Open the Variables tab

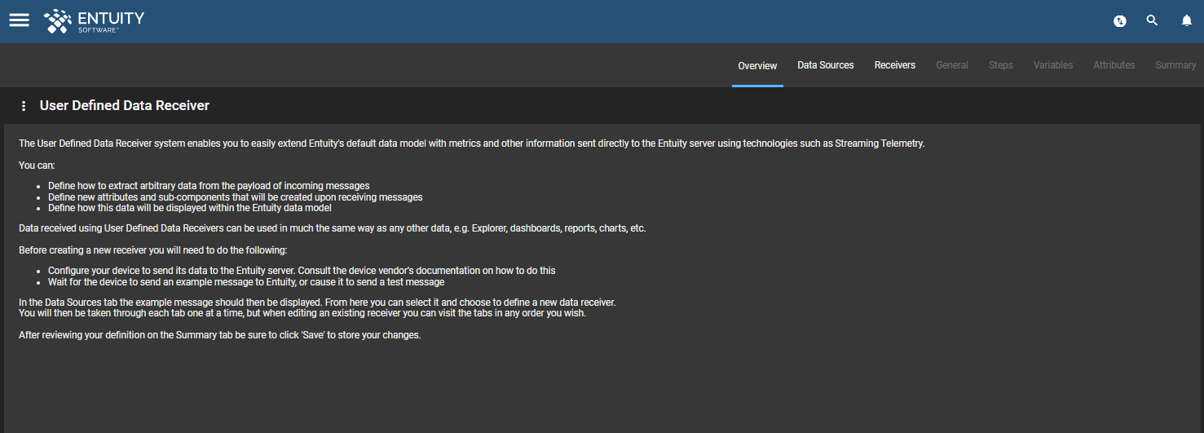coord(1053,65)
